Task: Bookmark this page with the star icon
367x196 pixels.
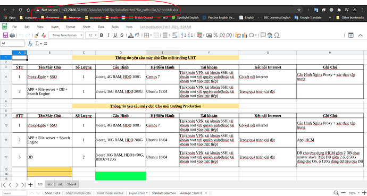Action: click(x=299, y=10)
